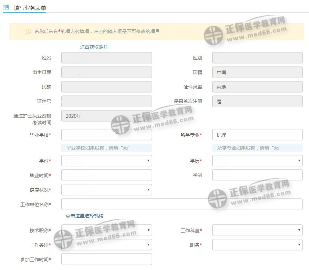Click the 参加工作时间 input field

[x=106, y=259]
